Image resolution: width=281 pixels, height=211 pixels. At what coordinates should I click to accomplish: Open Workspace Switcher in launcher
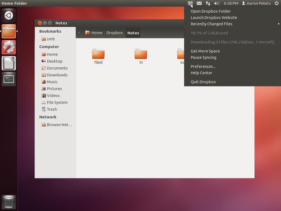pyautogui.click(x=9, y=79)
